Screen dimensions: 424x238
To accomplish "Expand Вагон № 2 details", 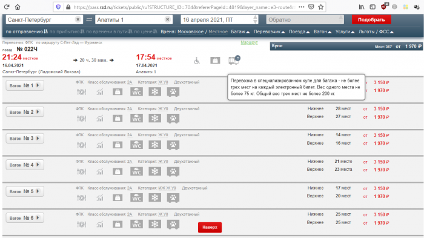I will [25, 112].
